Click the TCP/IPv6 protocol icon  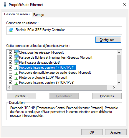point(16,83)
